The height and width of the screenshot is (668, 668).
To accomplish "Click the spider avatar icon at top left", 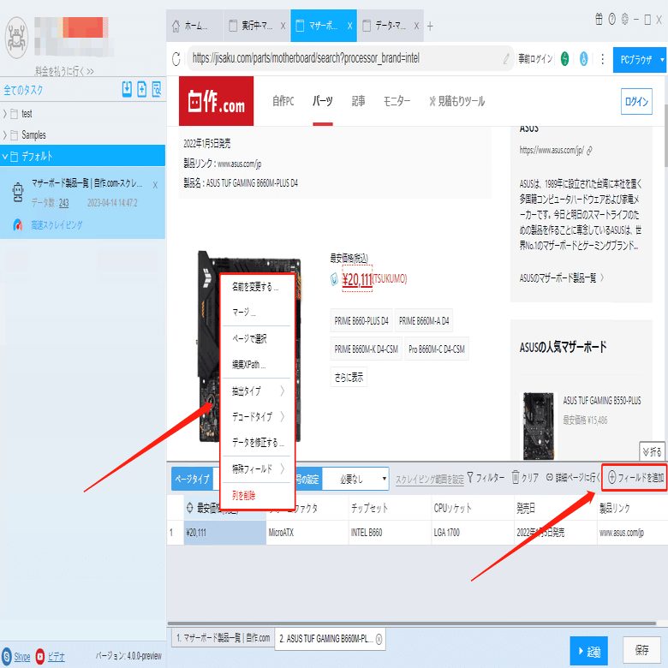I will coord(16,38).
